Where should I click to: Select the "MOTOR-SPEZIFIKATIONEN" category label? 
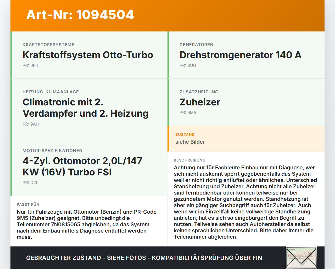(x=53, y=150)
